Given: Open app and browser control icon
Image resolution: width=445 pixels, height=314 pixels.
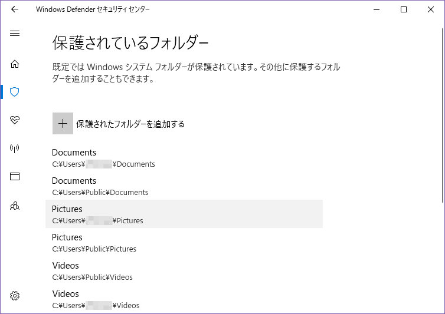Looking at the screenshot, I should coord(15,177).
